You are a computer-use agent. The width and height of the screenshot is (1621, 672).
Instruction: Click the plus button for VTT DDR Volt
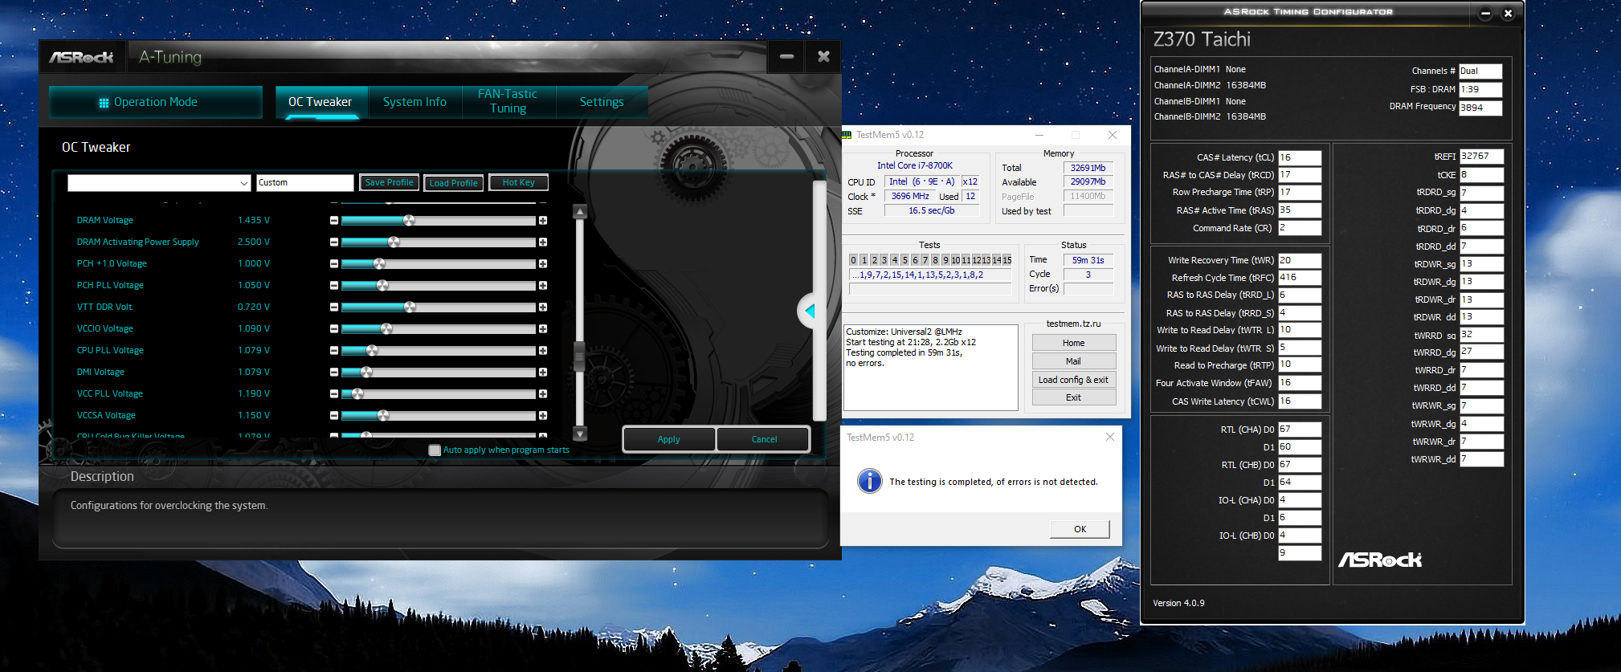coord(543,307)
